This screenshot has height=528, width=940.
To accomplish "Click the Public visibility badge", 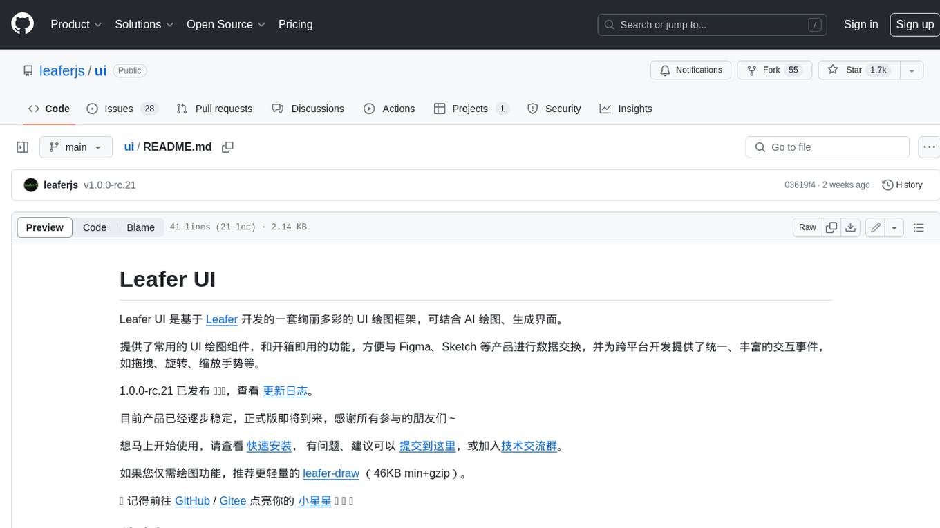I will point(129,70).
